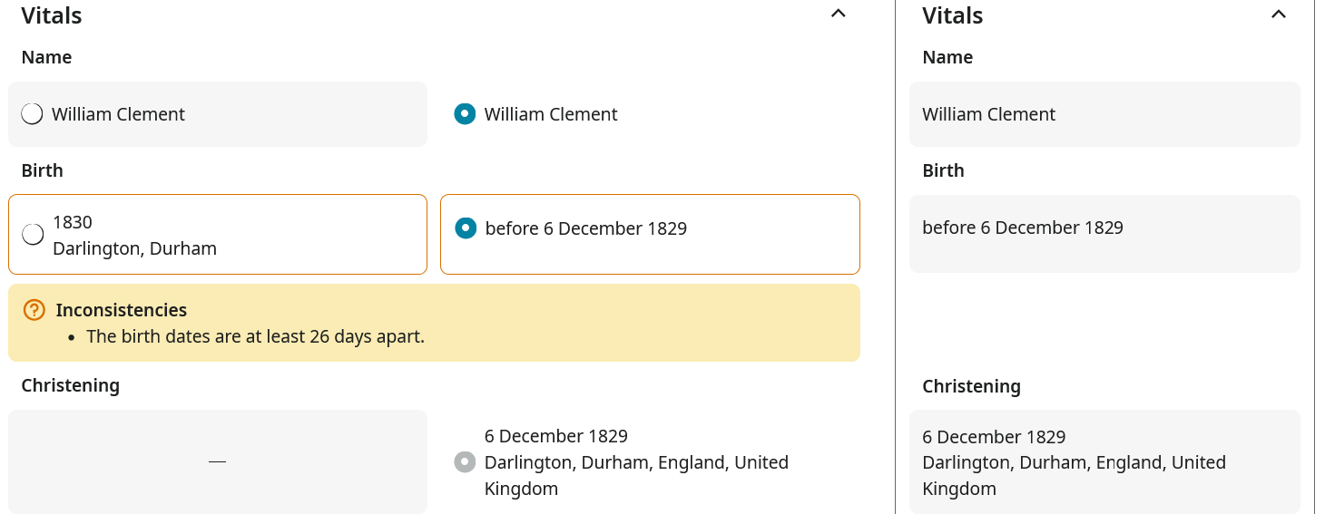Viewport: 1325px width, 514px height.
Task: Click the right panel christening details box
Action: 1104,462
